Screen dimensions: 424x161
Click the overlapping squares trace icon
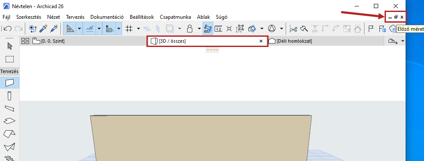pos(170,28)
